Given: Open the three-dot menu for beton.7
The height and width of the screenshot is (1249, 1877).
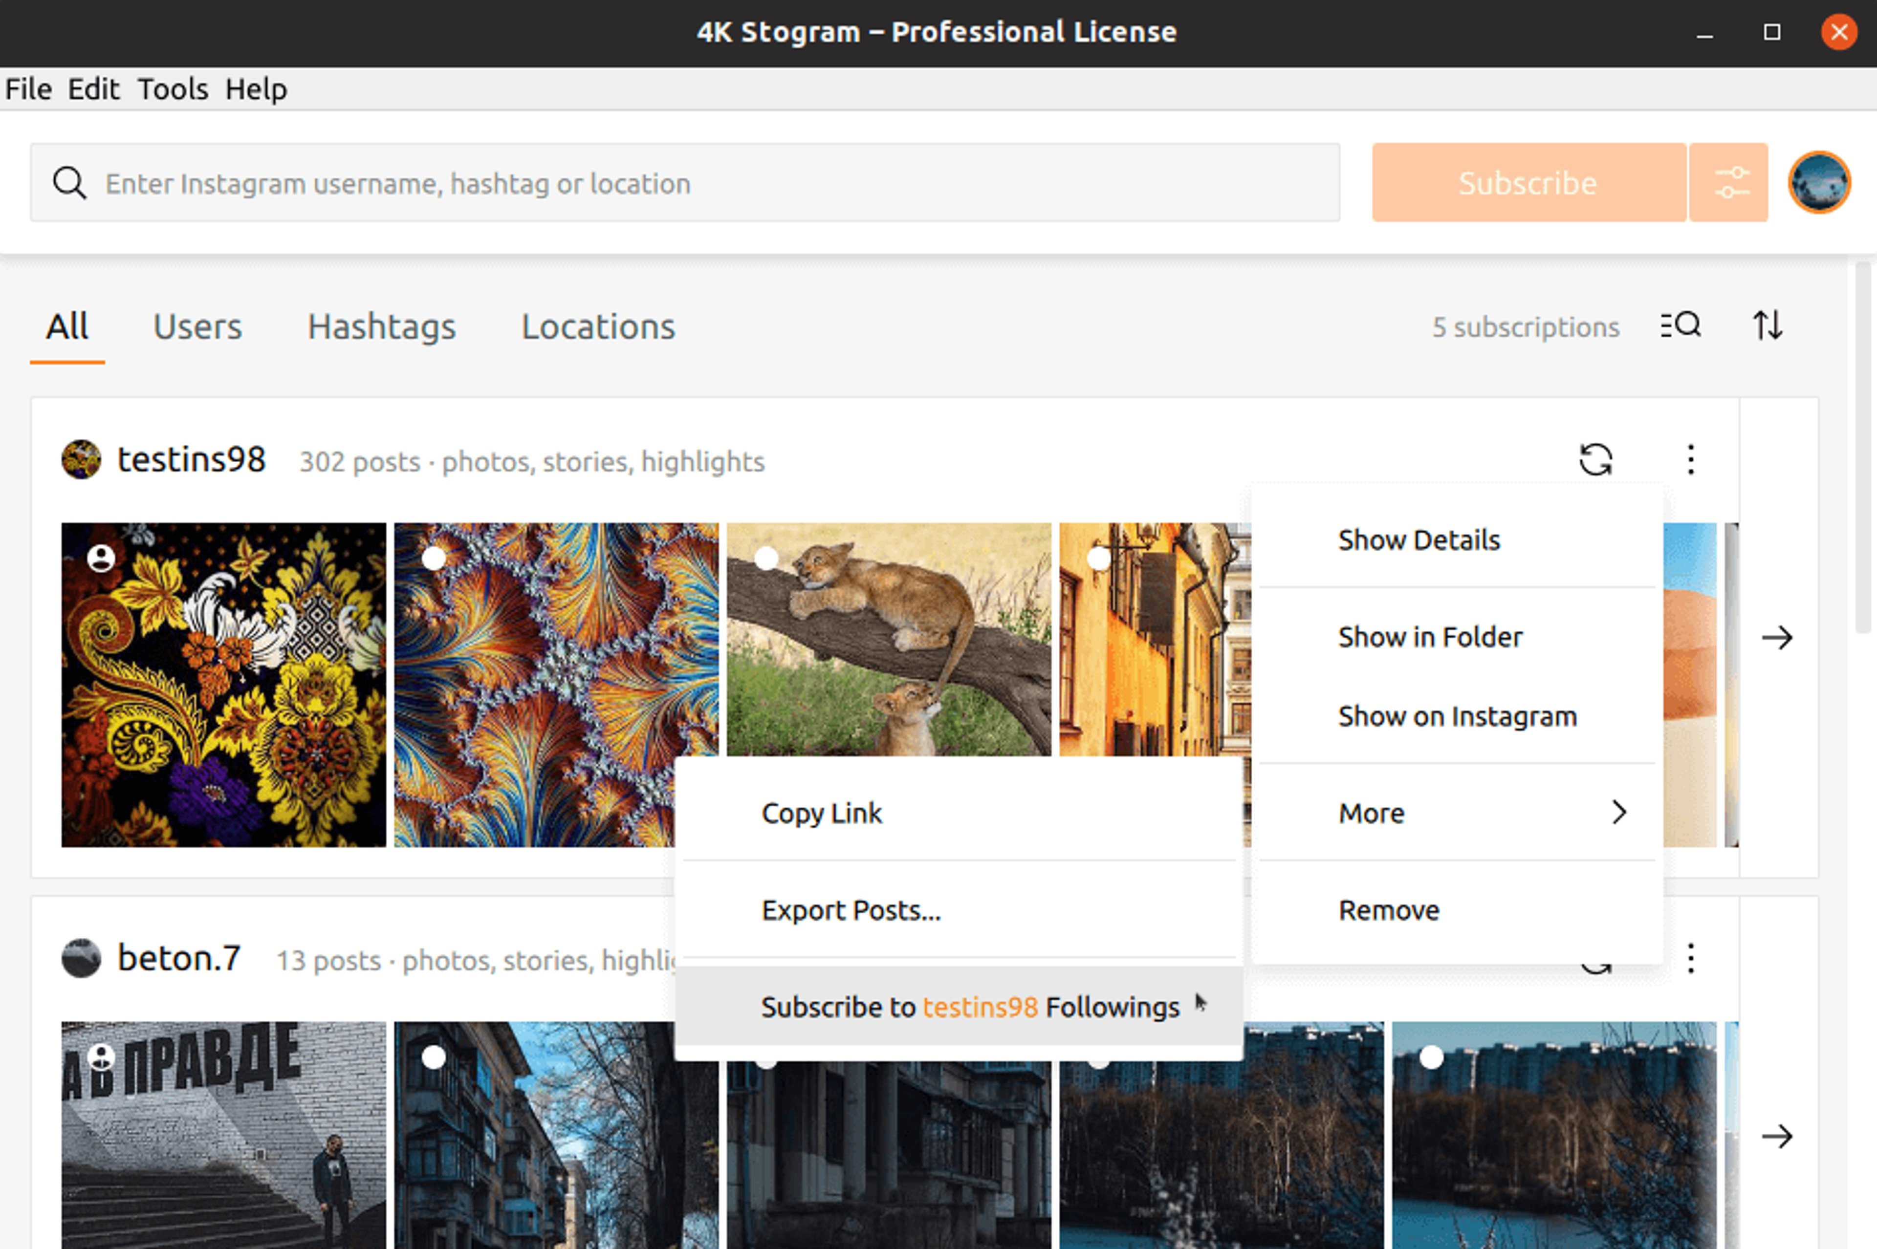Looking at the screenshot, I should click(x=1691, y=957).
